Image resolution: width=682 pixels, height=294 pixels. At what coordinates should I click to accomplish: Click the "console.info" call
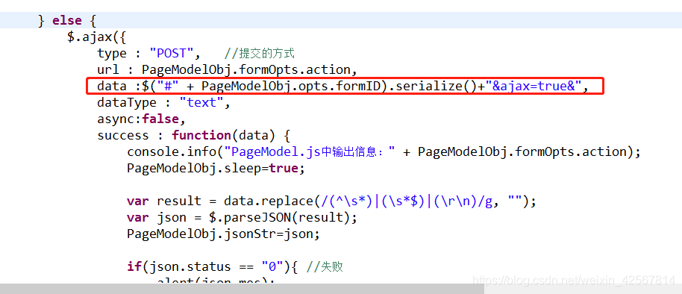(172, 151)
